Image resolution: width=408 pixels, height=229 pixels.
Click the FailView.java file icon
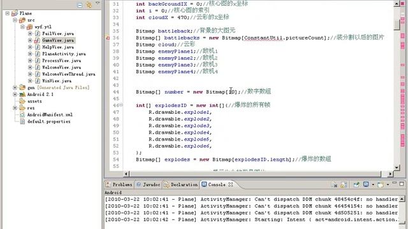(x=38, y=34)
